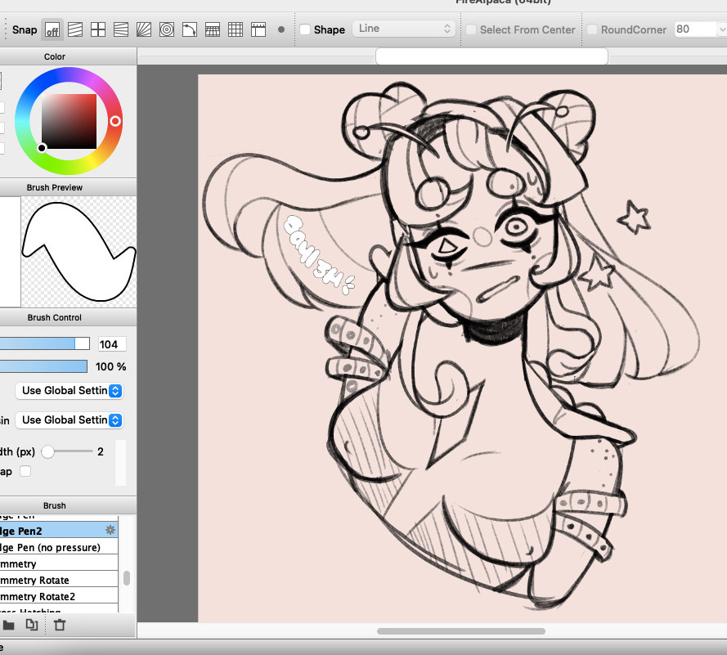Select the curve snap guide
Image resolution: width=727 pixels, height=655 pixels.
189,30
